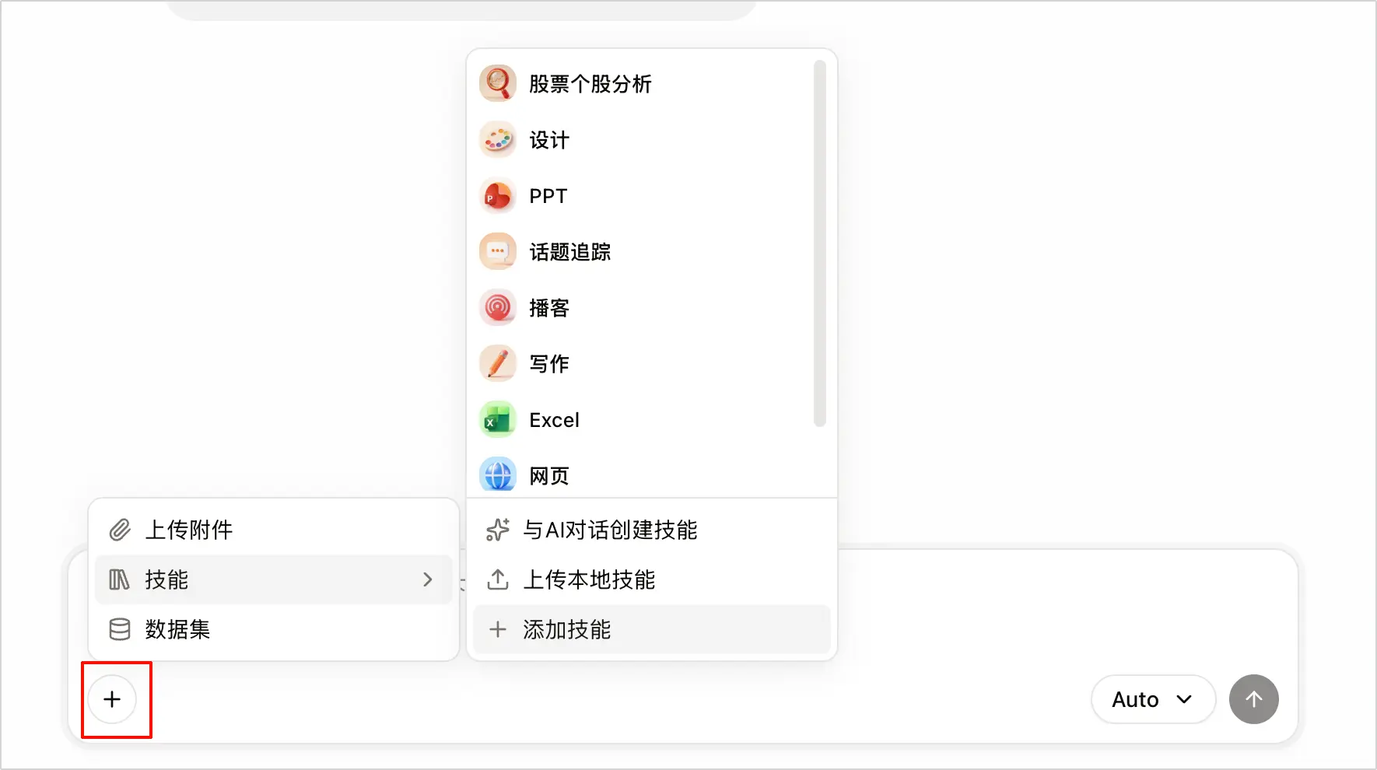1377x770 pixels.
Task: Click the skills list scrollbar
Action: point(819,244)
